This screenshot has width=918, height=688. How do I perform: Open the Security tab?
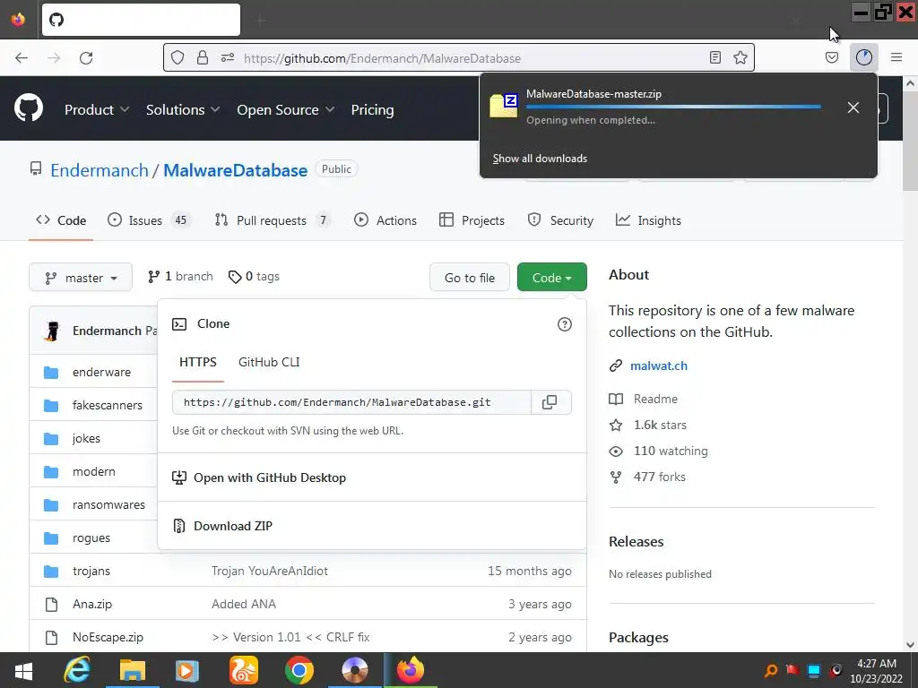(560, 220)
